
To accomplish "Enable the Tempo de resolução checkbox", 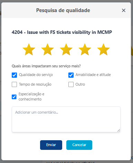I will [14, 84].
